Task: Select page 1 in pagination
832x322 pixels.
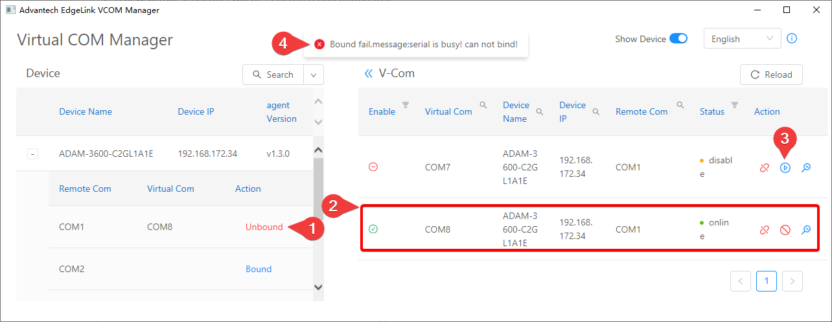Action: pos(766,281)
